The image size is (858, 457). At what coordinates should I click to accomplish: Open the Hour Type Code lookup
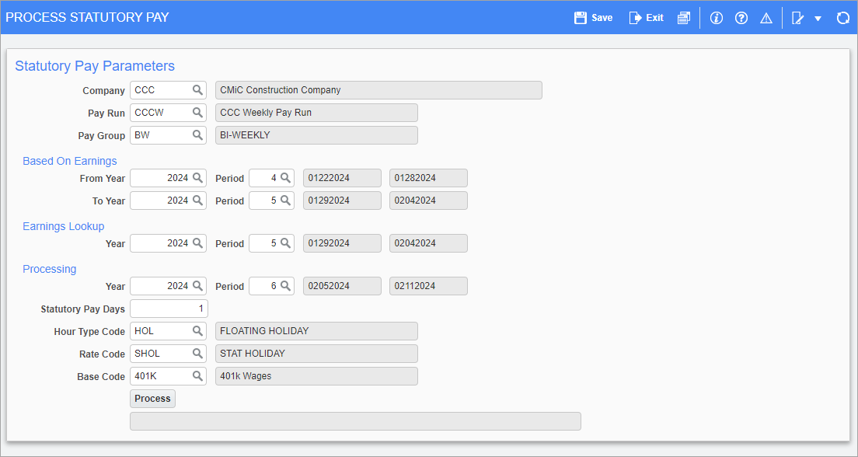[x=199, y=330]
